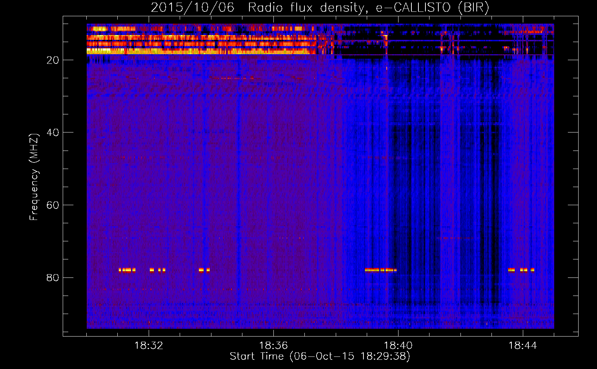Click the 18:36 time tick label
Image resolution: width=597 pixels, height=369 pixels.
pyautogui.click(x=273, y=346)
